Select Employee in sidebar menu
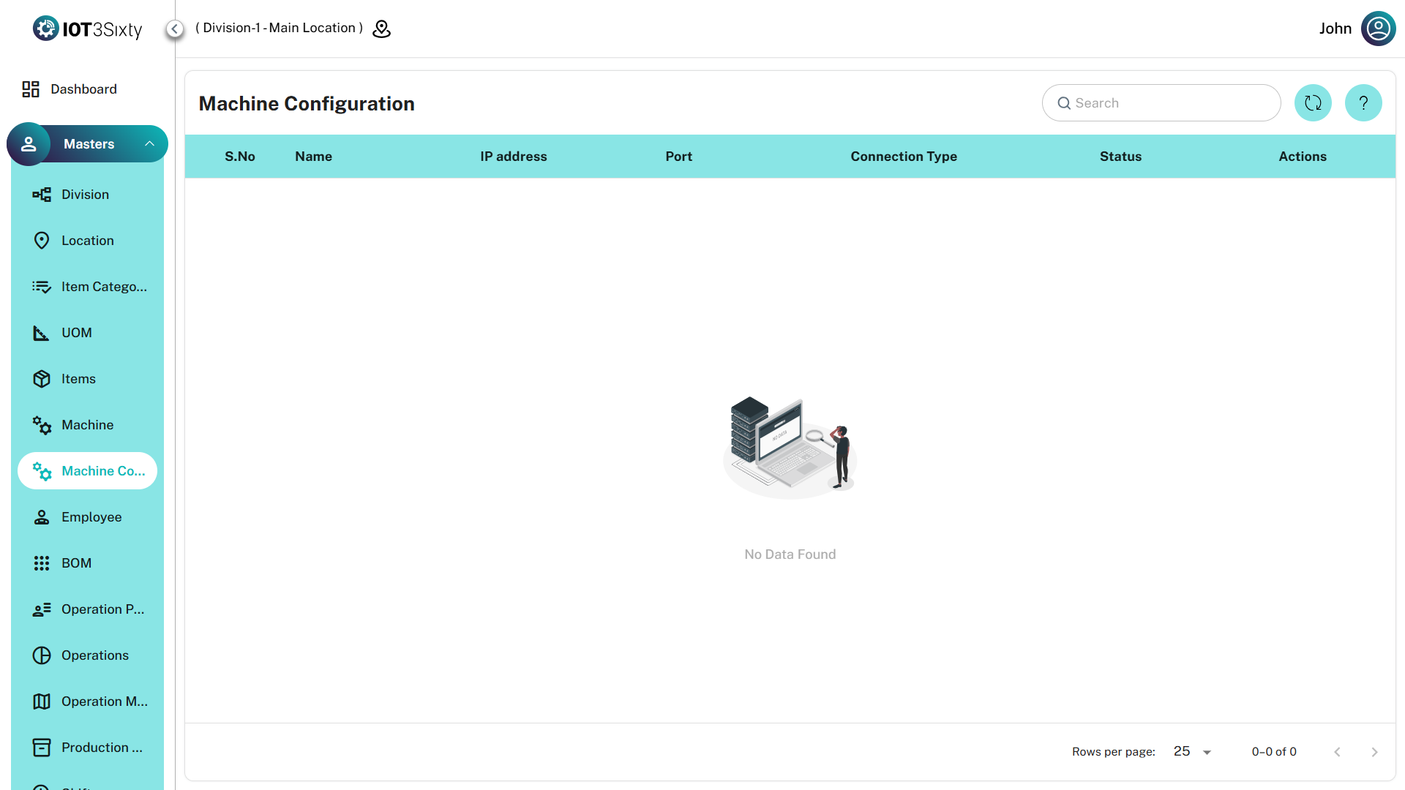 91,517
